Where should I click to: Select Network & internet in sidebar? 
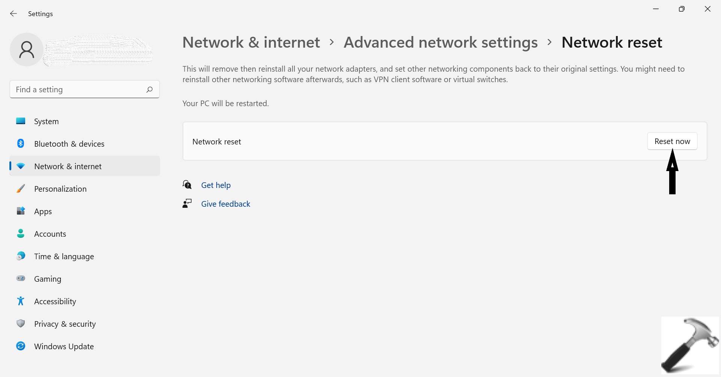tap(68, 167)
